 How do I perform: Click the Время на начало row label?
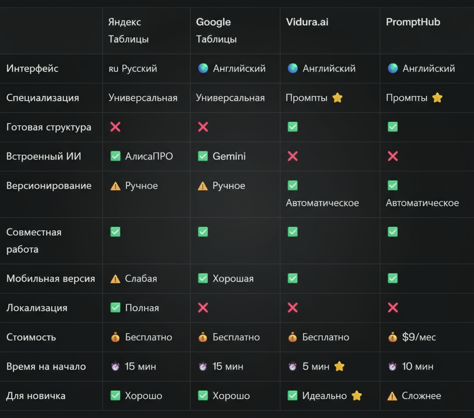pos(46,367)
